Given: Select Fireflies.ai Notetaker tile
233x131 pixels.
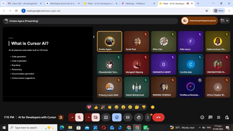Looking at the screenshot, I should 191,87.
